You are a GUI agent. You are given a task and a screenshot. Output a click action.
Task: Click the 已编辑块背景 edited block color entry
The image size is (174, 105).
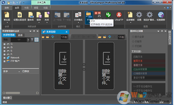(148, 74)
